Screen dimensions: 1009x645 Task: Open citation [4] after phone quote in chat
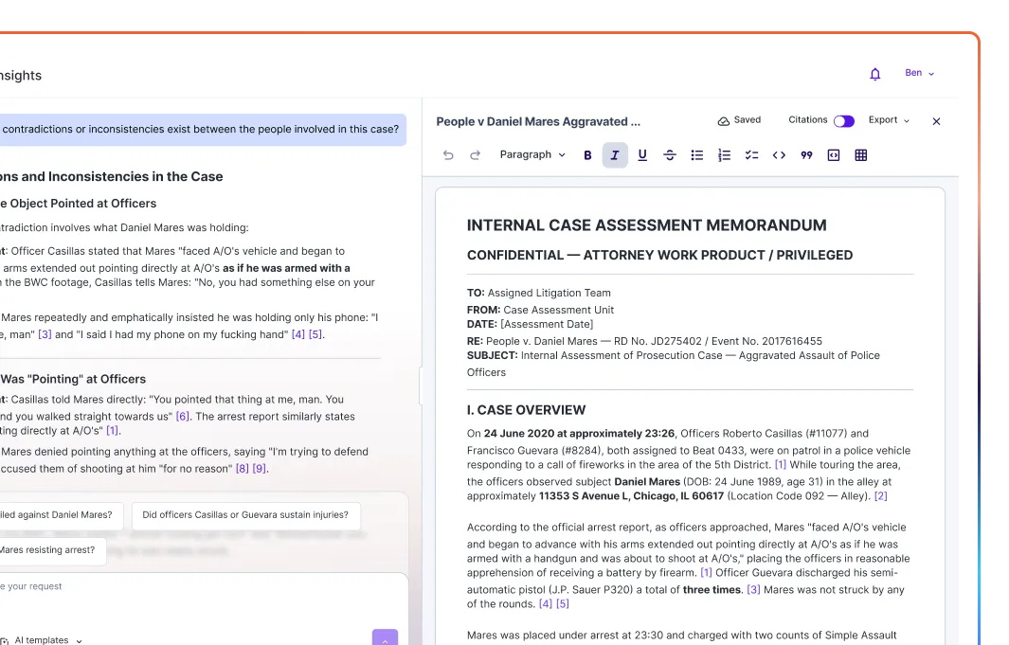point(297,334)
